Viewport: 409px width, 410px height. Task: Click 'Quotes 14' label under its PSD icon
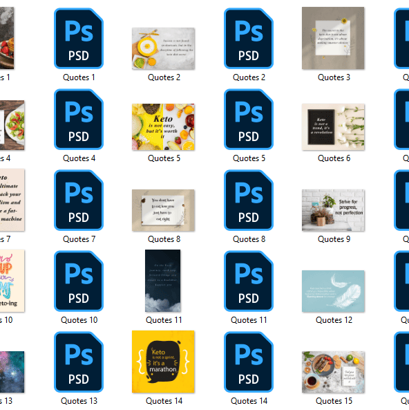tap(249, 401)
